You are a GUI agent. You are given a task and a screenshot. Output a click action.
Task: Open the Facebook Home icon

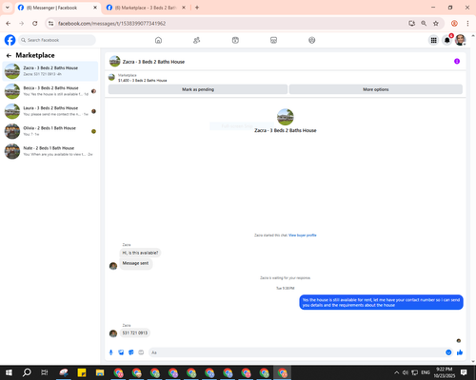(158, 40)
